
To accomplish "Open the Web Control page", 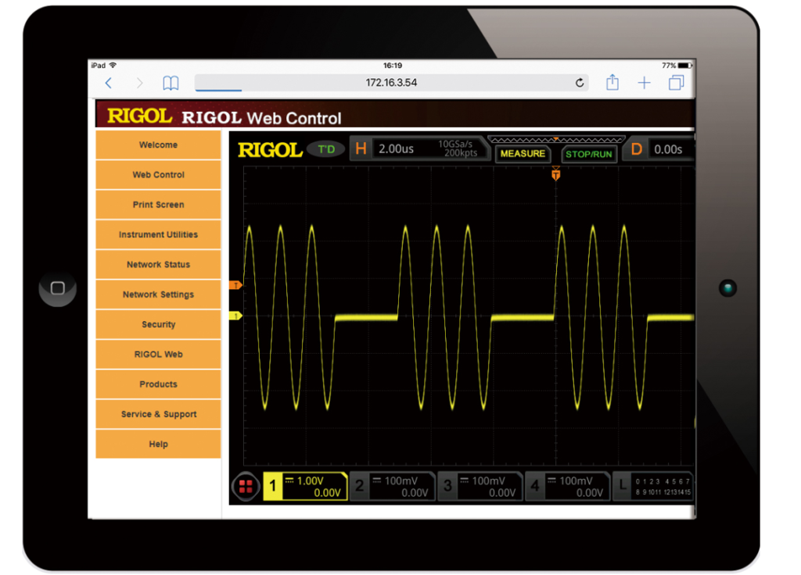I will pos(158,175).
